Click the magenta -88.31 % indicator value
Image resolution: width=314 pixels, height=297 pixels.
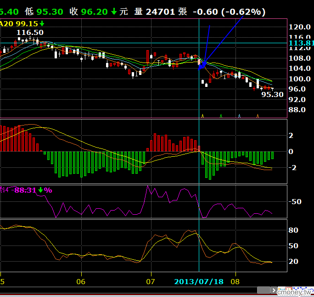32,190
